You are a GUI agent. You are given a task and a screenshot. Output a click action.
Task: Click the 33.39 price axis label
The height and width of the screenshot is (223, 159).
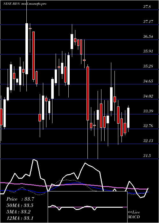pyautogui.click(x=148, y=111)
